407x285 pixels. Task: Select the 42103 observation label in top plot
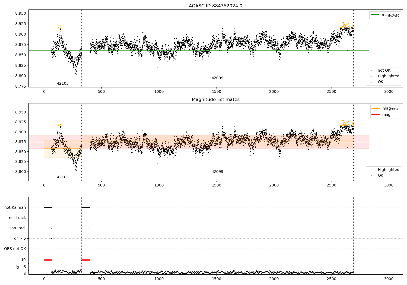pyautogui.click(x=63, y=84)
